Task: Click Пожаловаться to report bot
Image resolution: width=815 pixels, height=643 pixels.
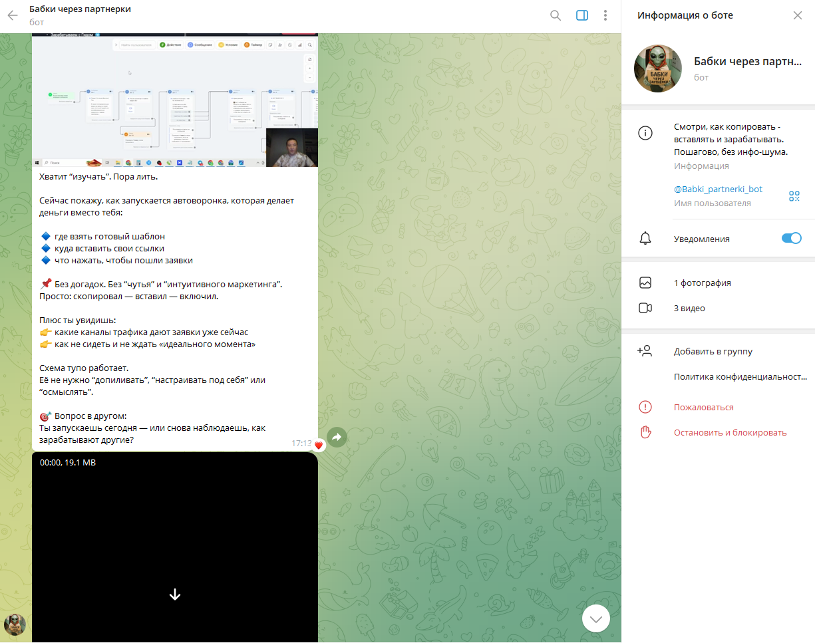Action: point(703,407)
